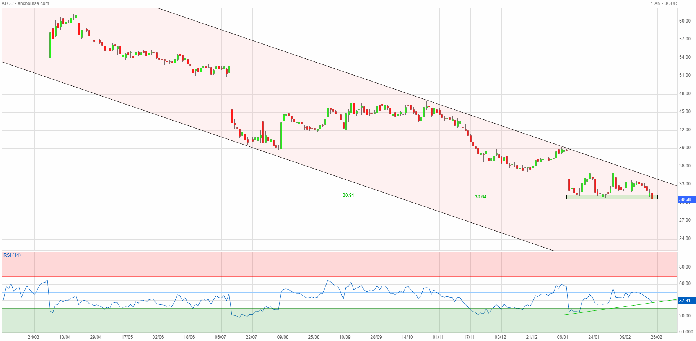This screenshot has width=696, height=341.
Task: Click the 45.00 price axis label
Action: [x=685, y=111]
